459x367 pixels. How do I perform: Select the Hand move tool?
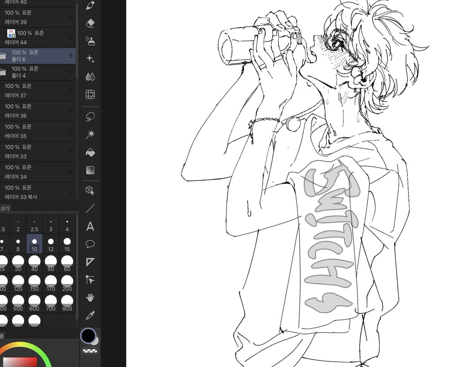pyautogui.click(x=90, y=297)
